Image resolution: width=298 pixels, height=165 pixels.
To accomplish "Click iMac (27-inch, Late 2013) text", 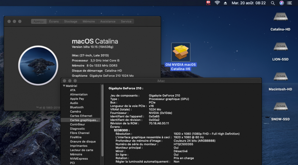I will 90,55.
